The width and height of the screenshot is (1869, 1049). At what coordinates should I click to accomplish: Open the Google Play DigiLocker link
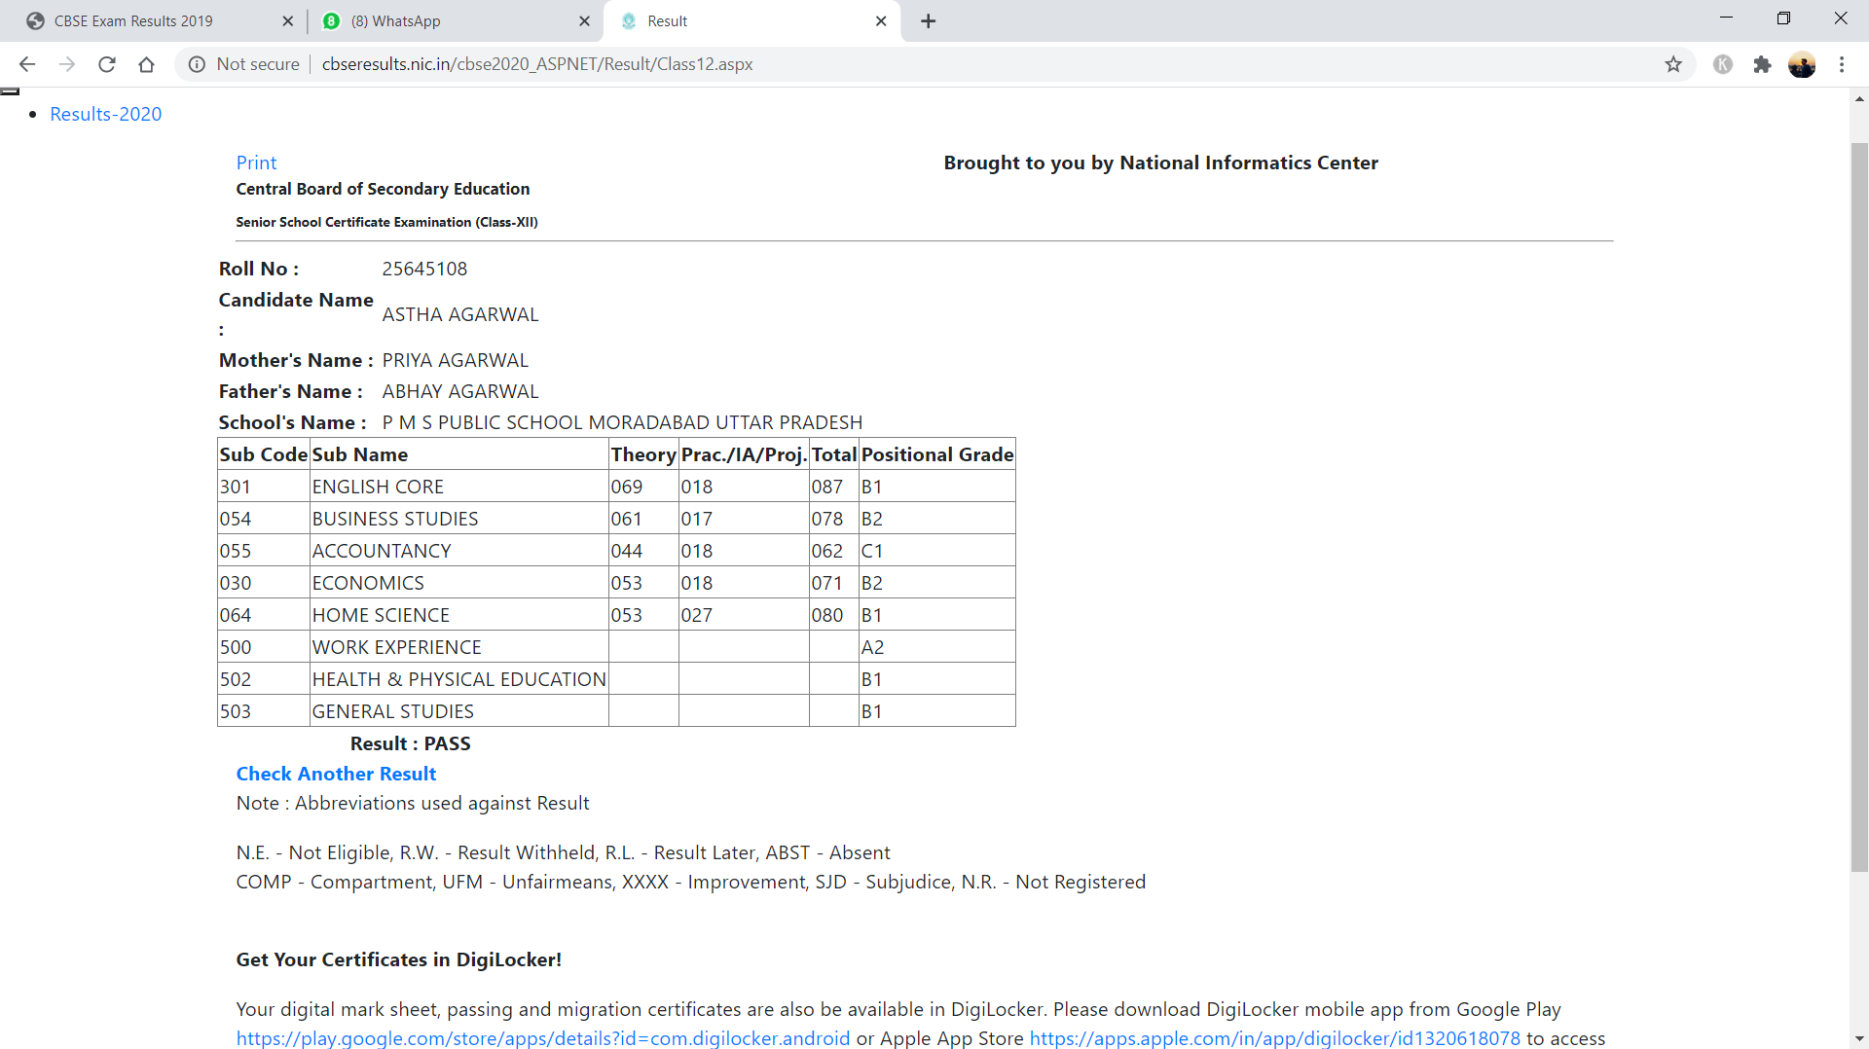point(542,1038)
